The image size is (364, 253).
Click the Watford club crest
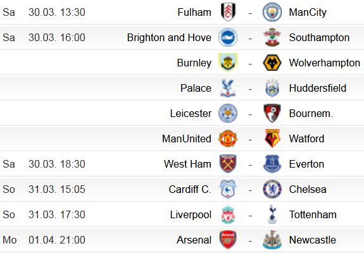click(x=272, y=139)
